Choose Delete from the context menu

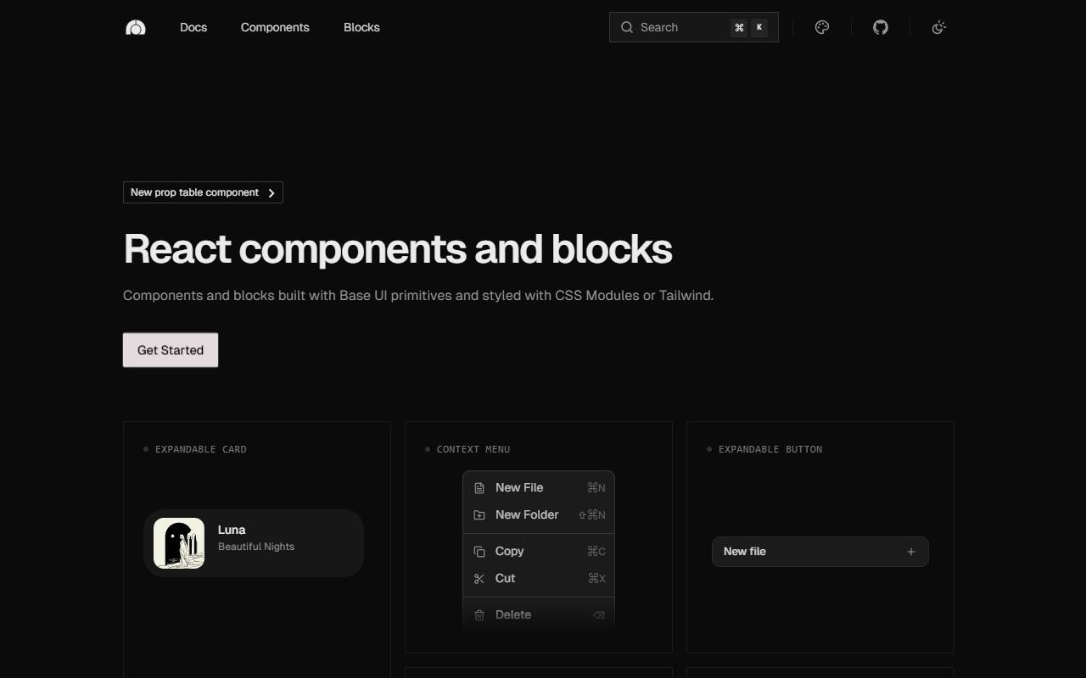pos(539,615)
